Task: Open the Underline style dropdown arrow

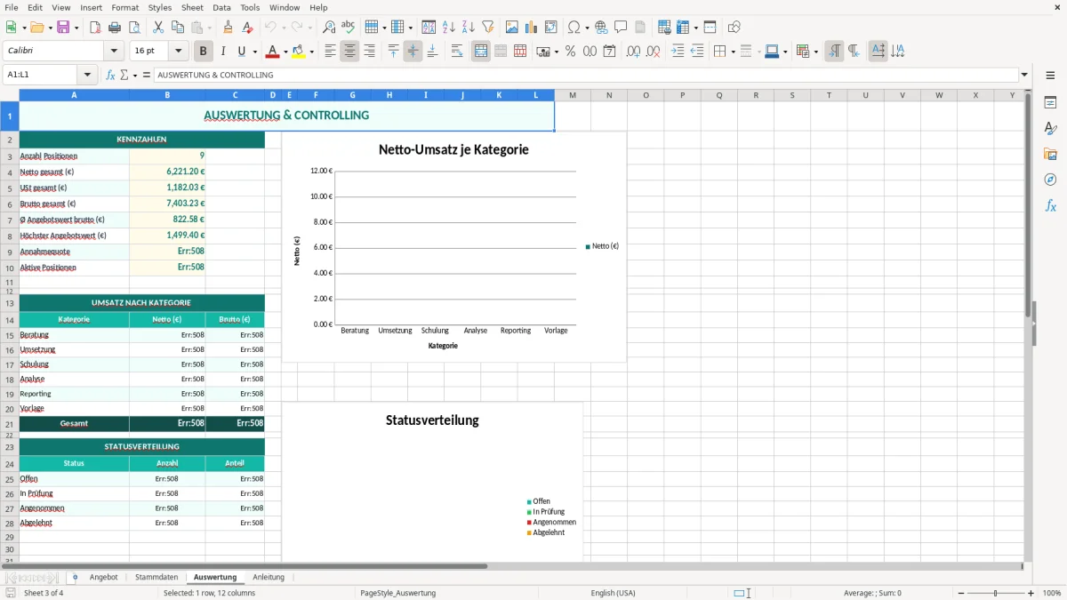Action: pyautogui.click(x=254, y=52)
